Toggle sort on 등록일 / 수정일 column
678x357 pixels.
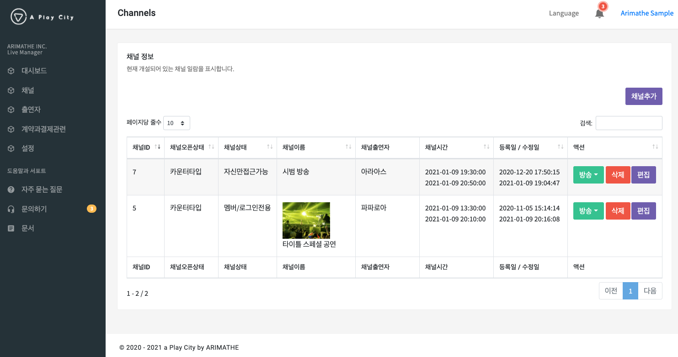point(561,147)
